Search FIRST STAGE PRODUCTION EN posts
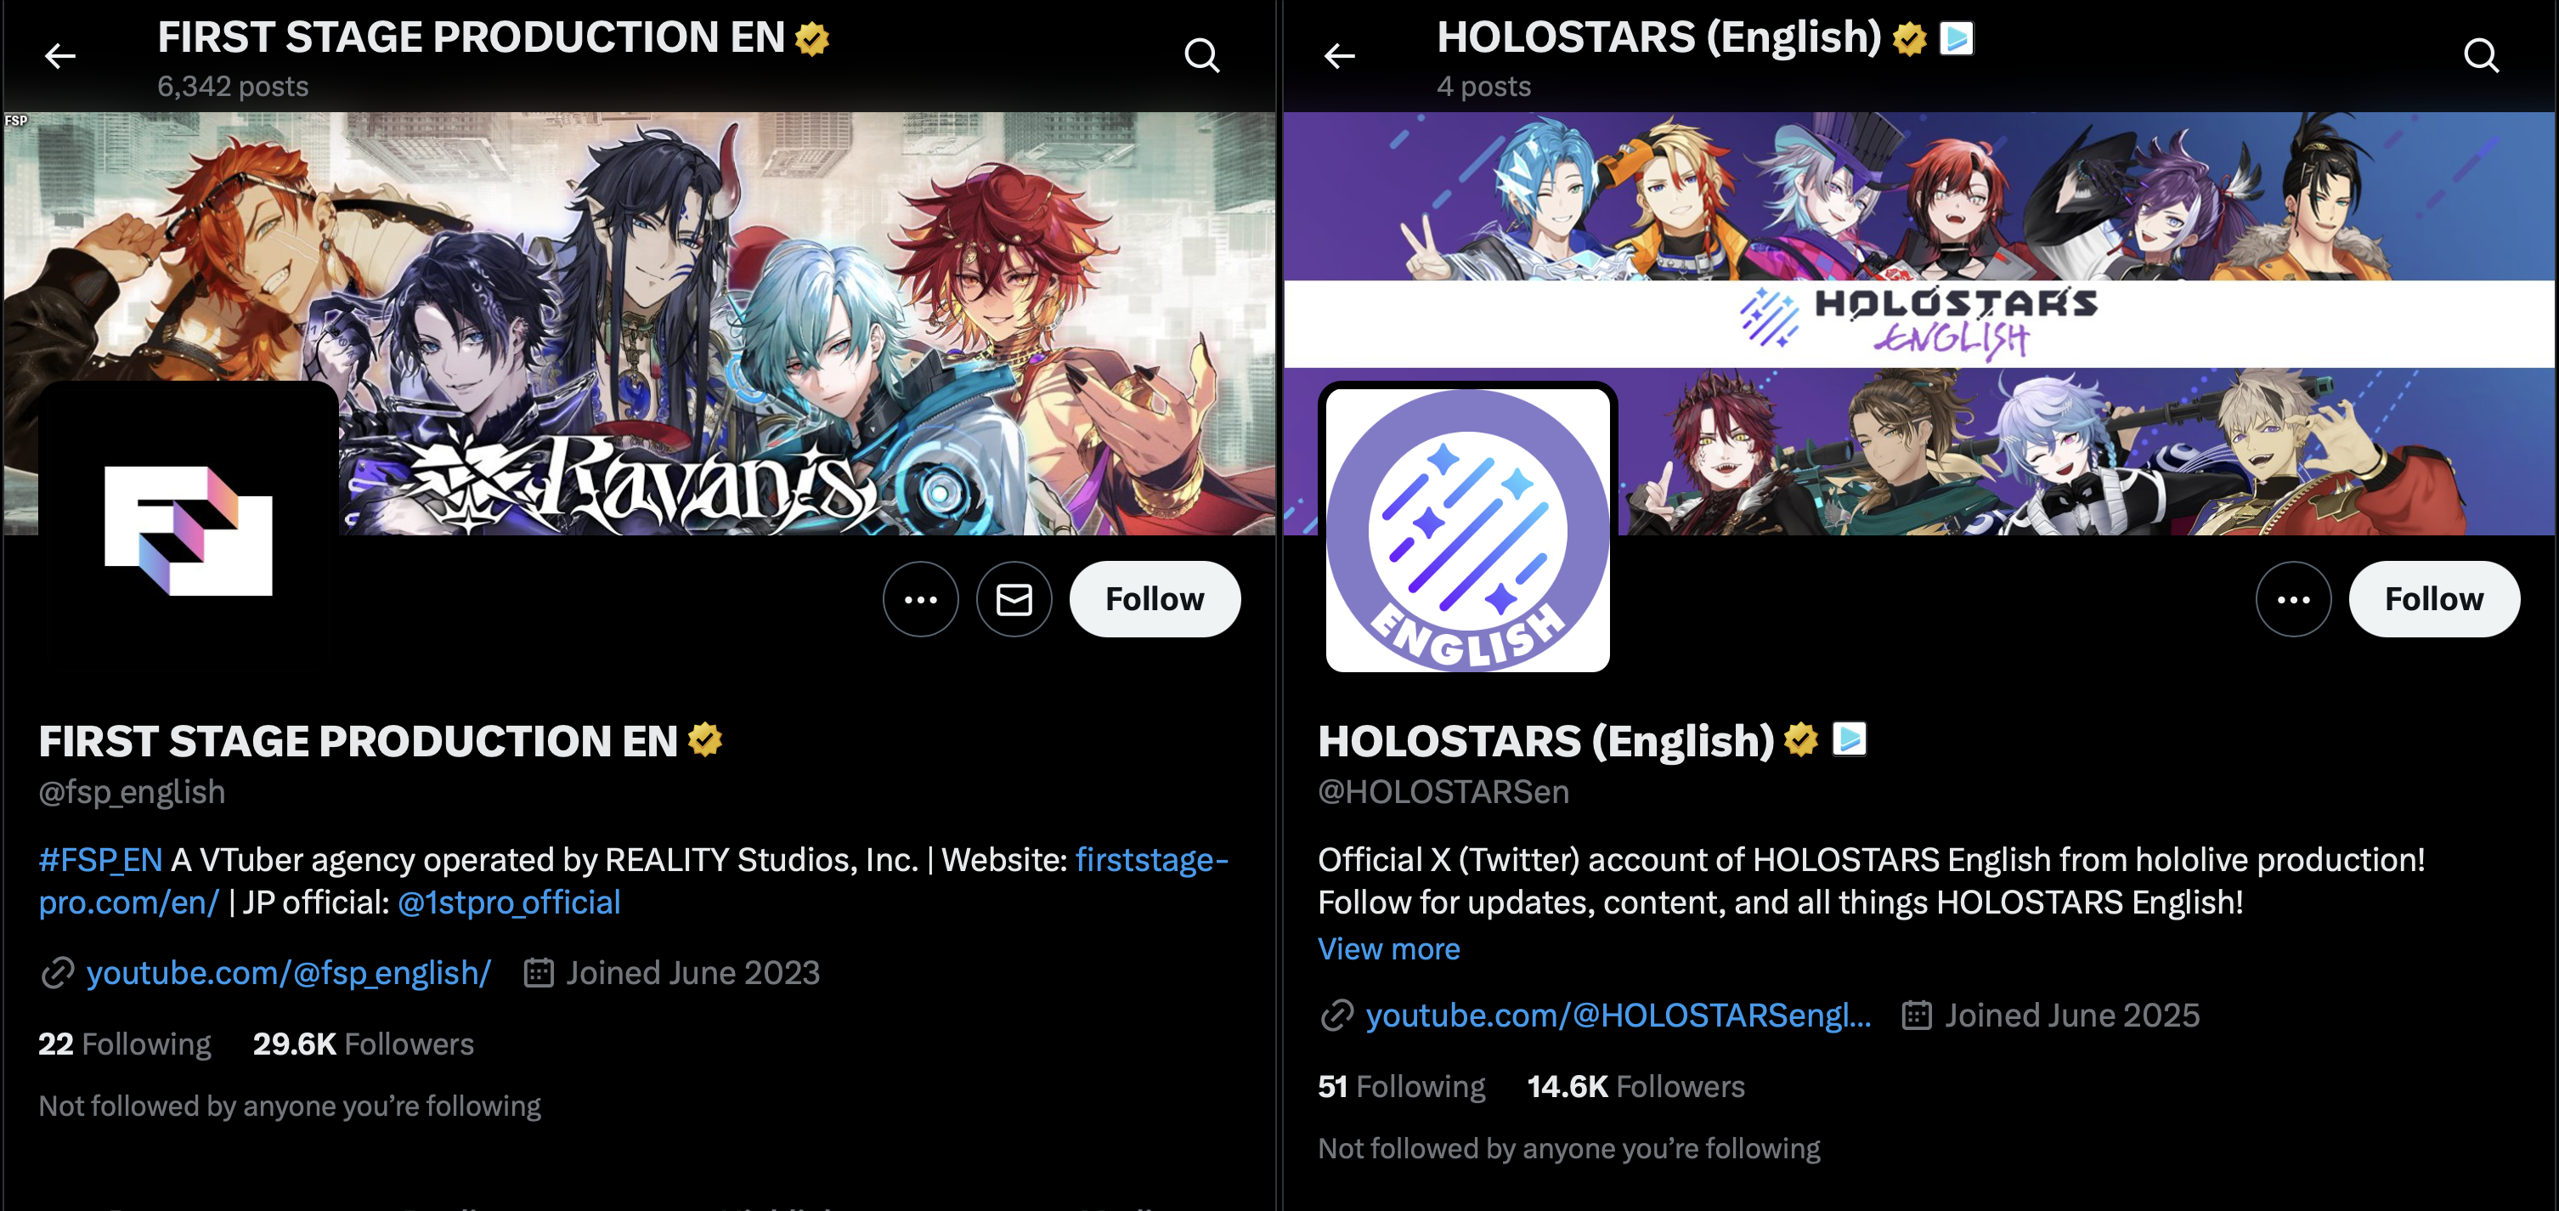Image resolution: width=2559 pixels, height=1211 pixels. pyautogui.click(x=1202, y=55)
